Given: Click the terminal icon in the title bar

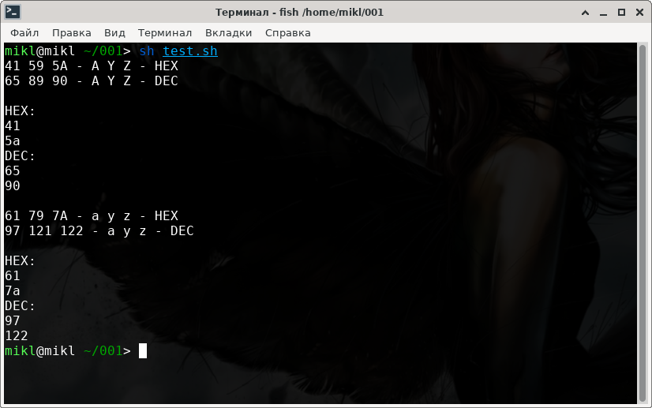Looking at the screenshot, I should coord(13,12).
